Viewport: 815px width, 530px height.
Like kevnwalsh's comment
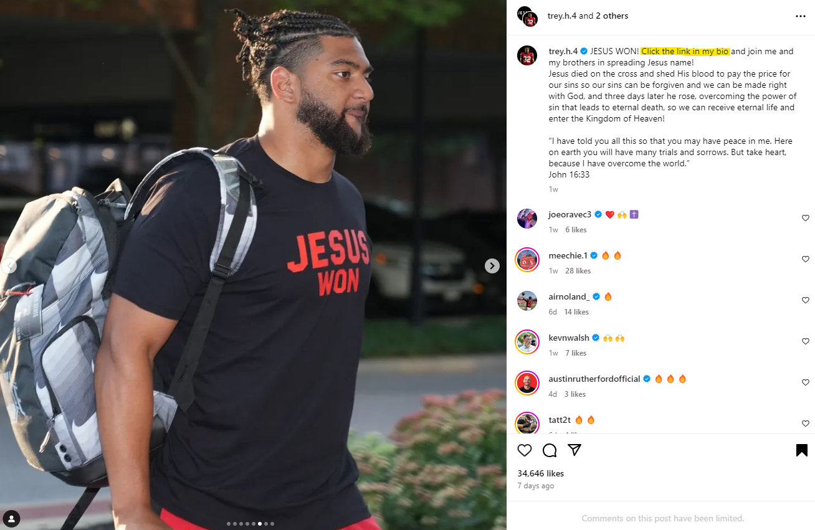[x=805, y=341]
